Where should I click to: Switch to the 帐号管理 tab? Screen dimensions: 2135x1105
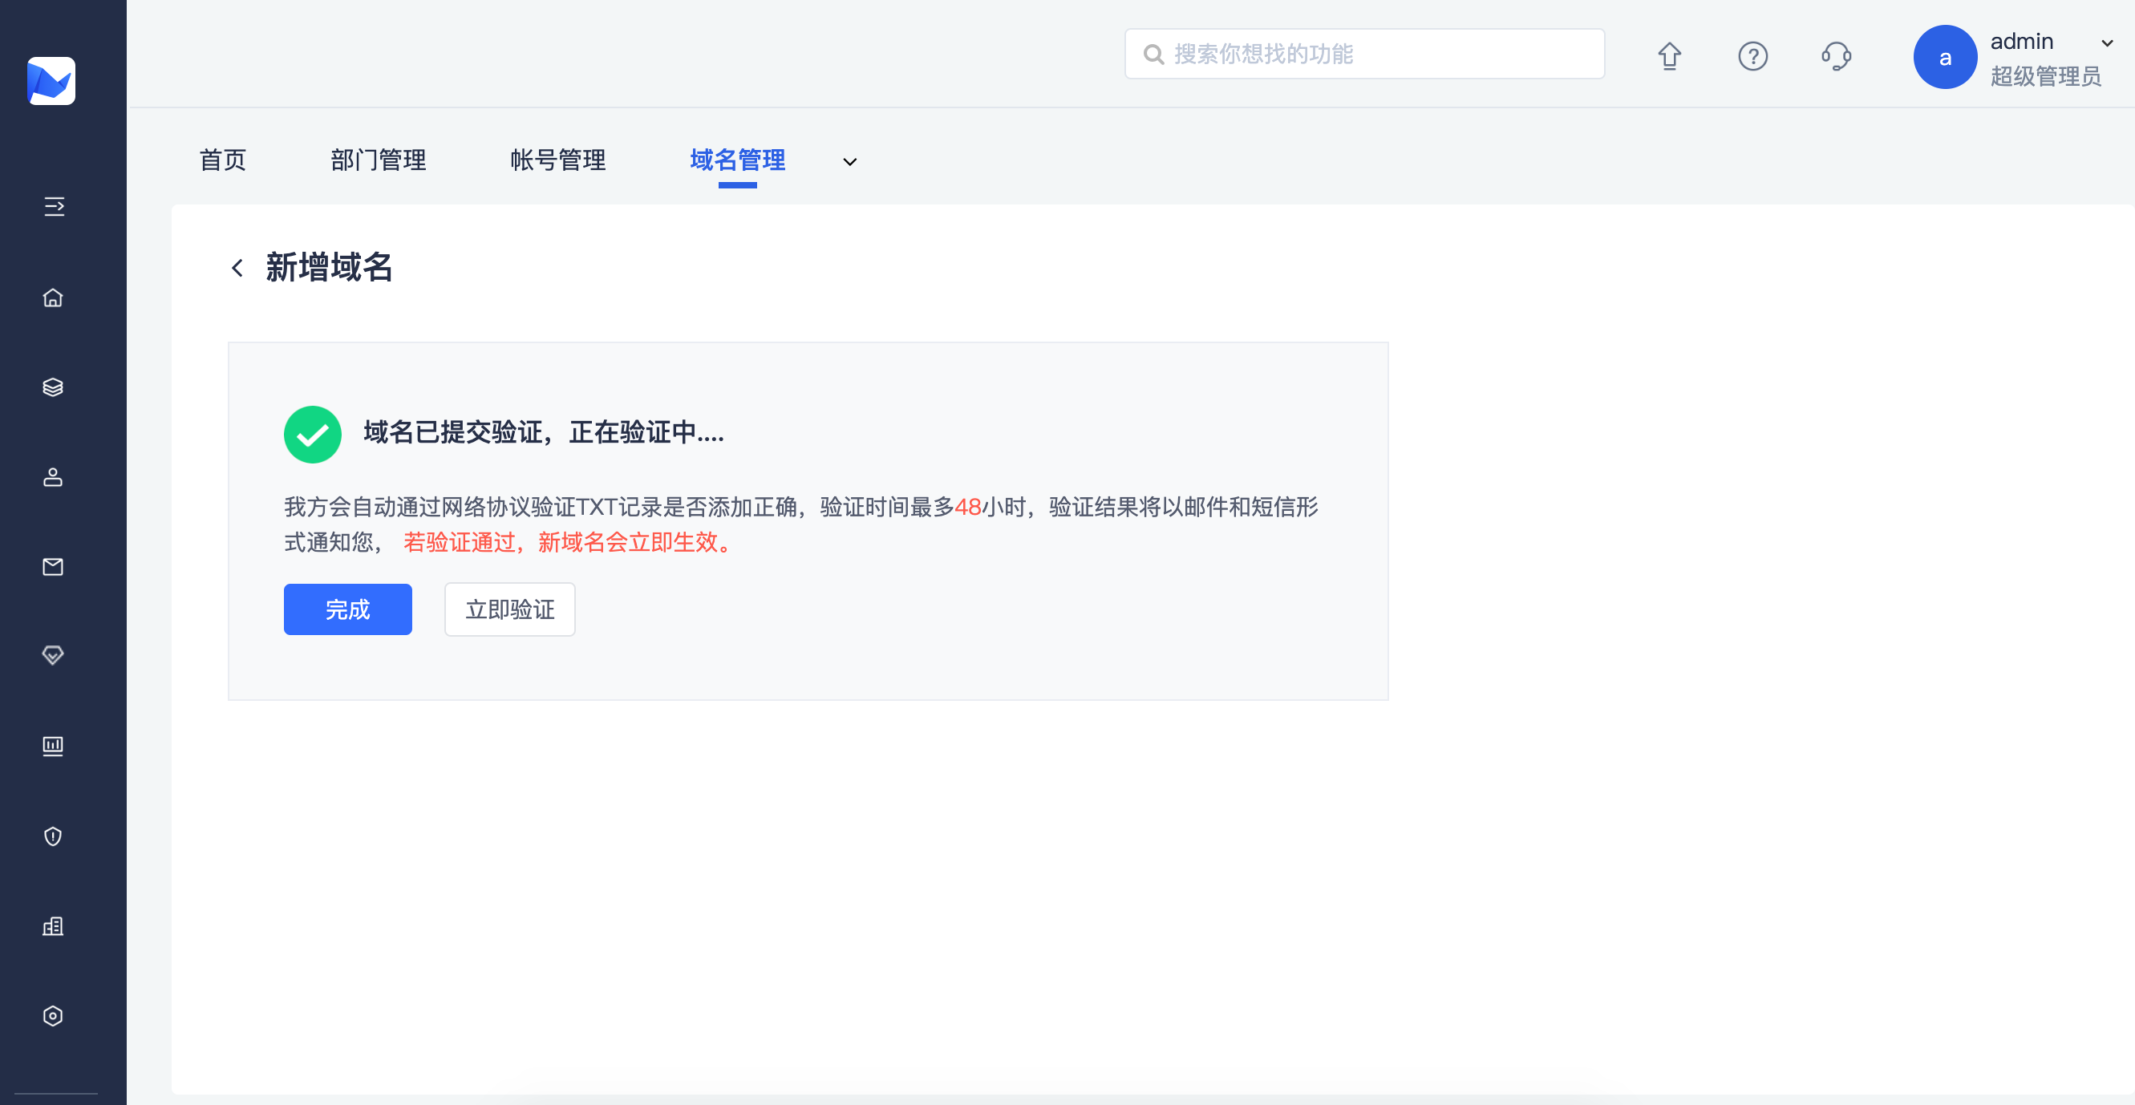pos(557,160)
